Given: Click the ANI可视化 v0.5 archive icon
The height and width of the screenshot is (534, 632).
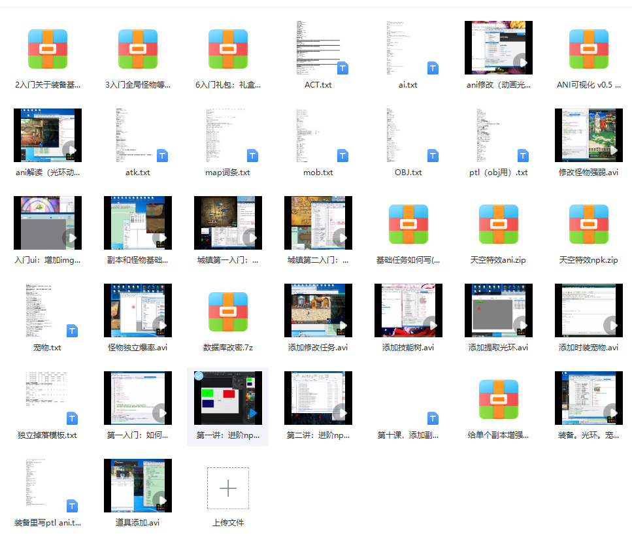Looking at the screenshot, I should click(x=589, y=48).
